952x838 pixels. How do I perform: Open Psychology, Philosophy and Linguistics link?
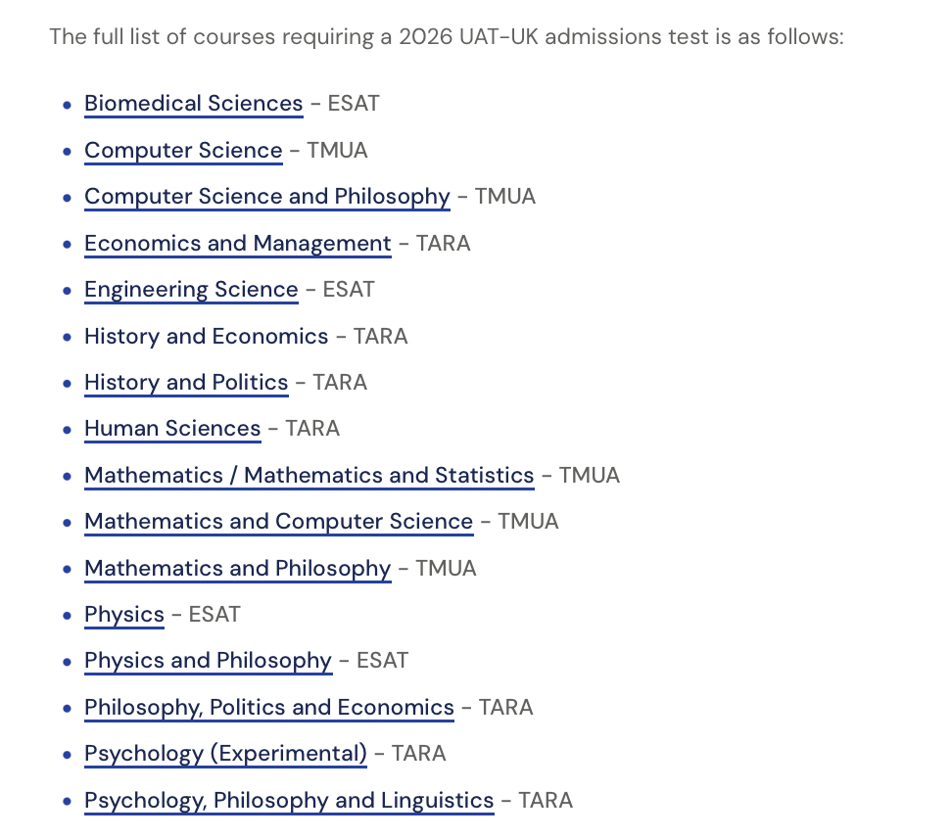[290, 801]
